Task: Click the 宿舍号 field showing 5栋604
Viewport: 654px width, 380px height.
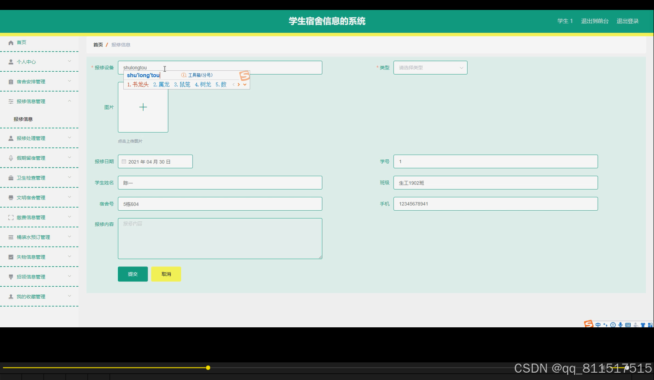Action: pyautogui.click(x=220, y=204)
